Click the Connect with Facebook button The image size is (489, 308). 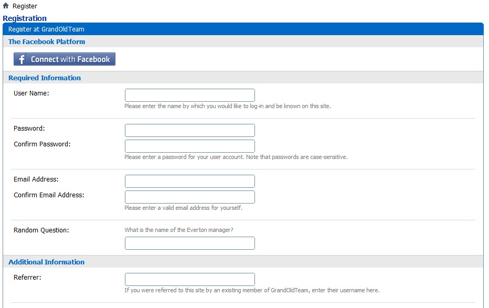[x=65, y=59]
